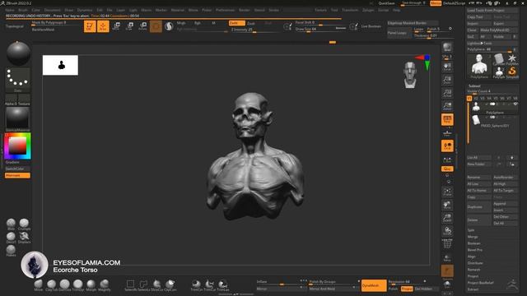The height and width of the screenshot is (296, 527).
Task: Select the SelectRect brush
Action: (130, 285)
